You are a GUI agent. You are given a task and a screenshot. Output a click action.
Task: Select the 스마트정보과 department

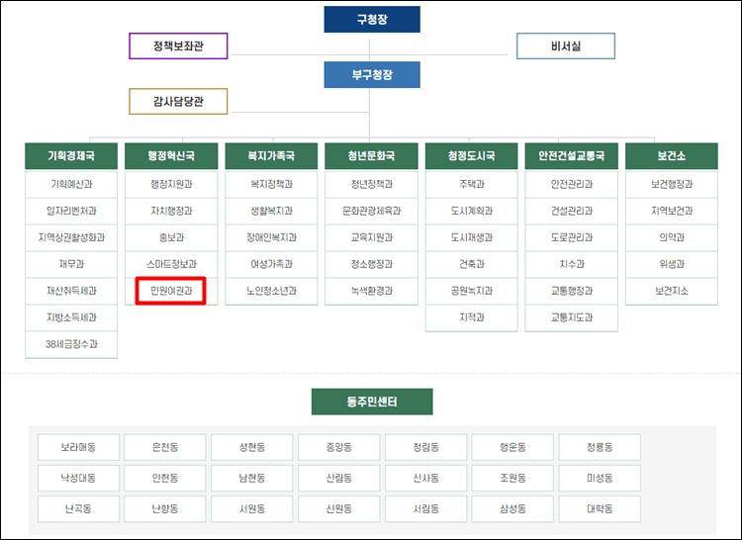[171, 264]
